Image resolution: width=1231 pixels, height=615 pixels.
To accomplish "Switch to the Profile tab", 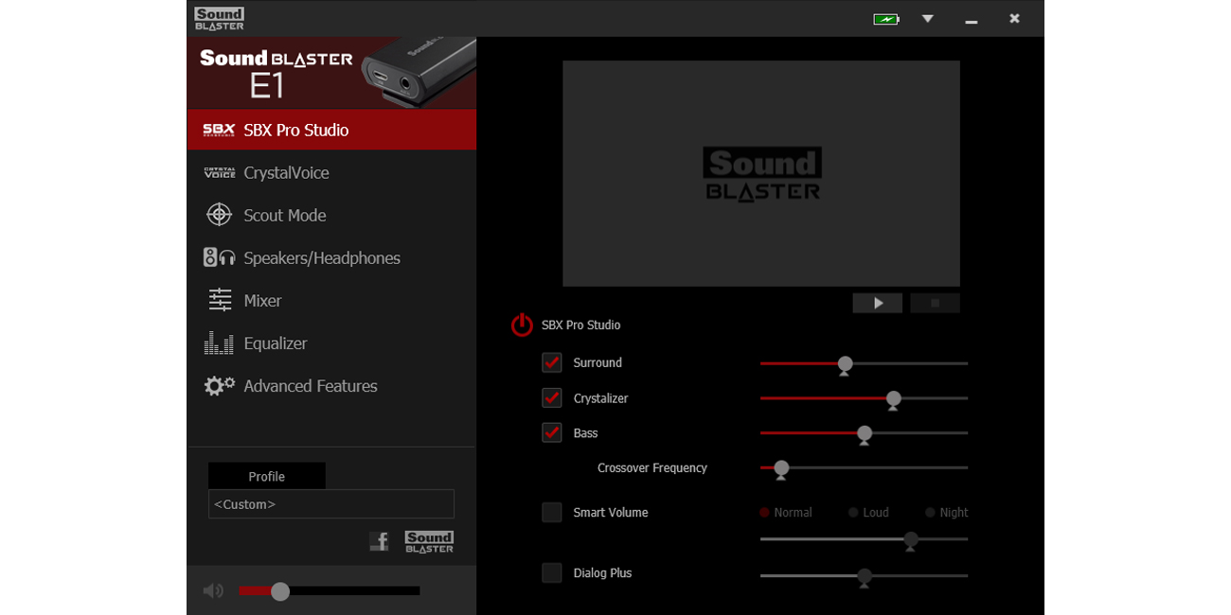I will point(266,475).
